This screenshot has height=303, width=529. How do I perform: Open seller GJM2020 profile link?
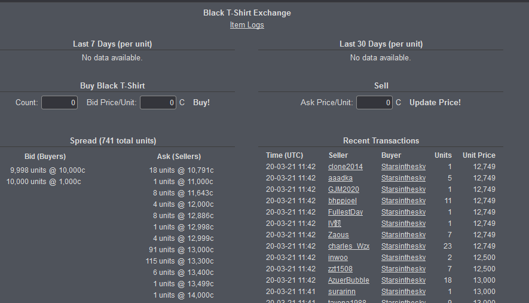(344, 189)
